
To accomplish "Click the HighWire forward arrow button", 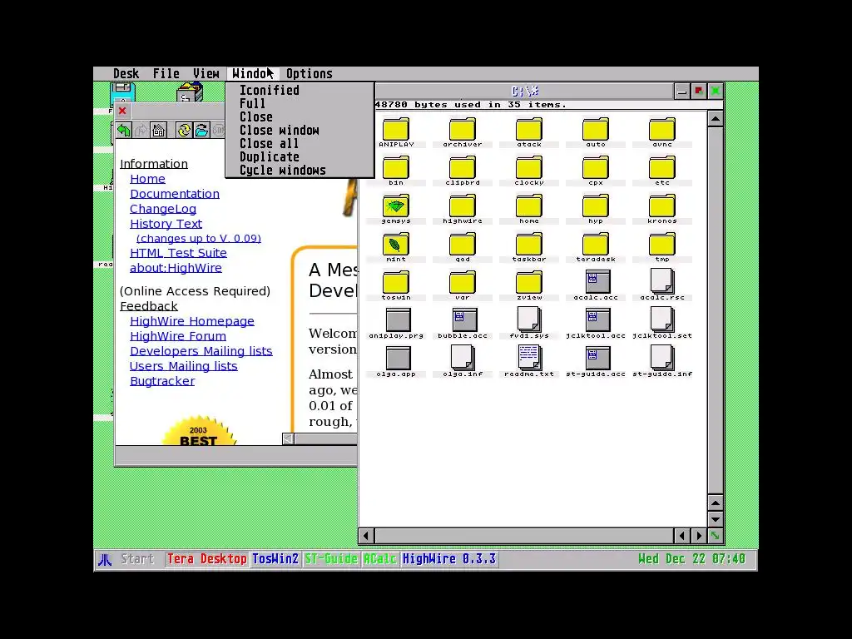I will coord(141,131).
